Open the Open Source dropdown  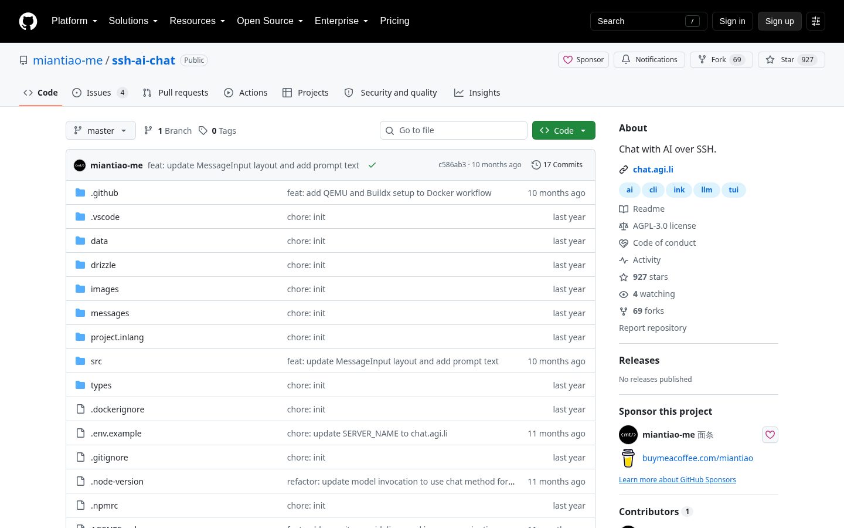270,21
